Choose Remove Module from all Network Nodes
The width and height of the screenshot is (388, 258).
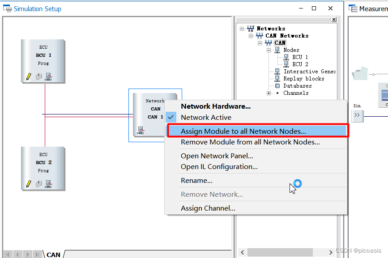point(256,142)
